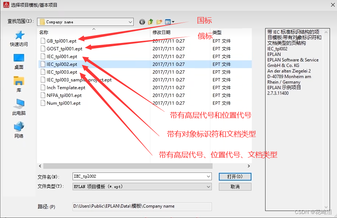
Task: Close the template selection dialog
Action: (333, 5)
